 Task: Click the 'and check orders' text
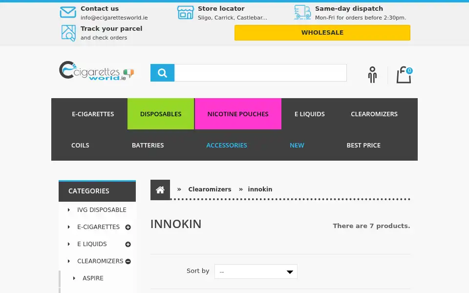[104, 38]
